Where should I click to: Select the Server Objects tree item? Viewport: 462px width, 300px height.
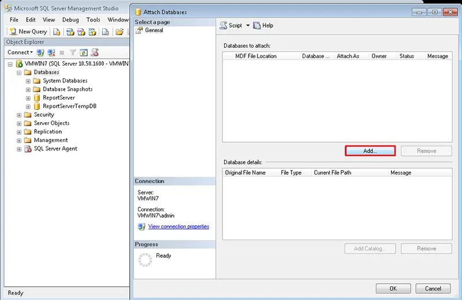pos(51,123)
